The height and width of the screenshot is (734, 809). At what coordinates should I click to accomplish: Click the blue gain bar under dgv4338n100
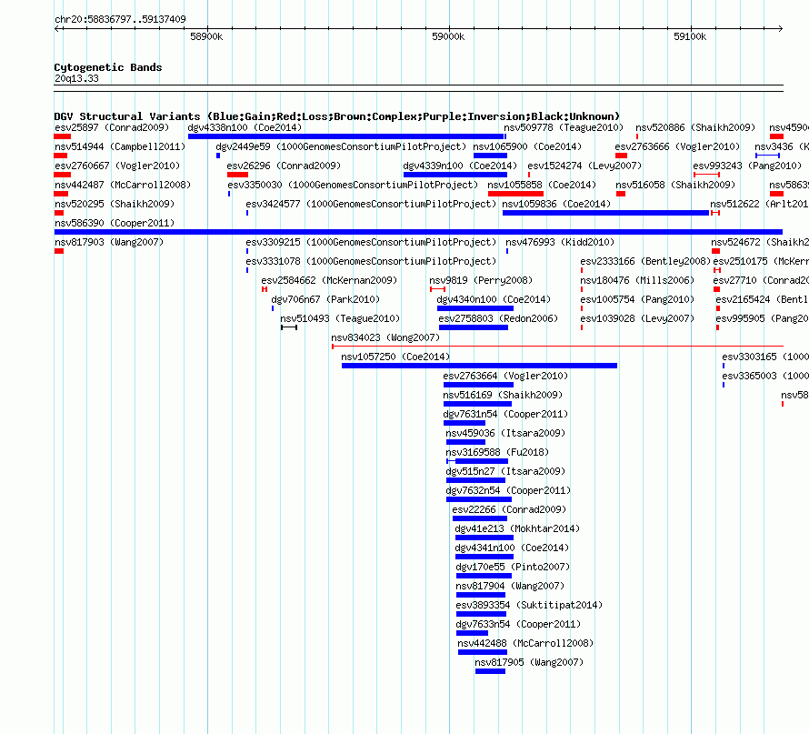345,136
